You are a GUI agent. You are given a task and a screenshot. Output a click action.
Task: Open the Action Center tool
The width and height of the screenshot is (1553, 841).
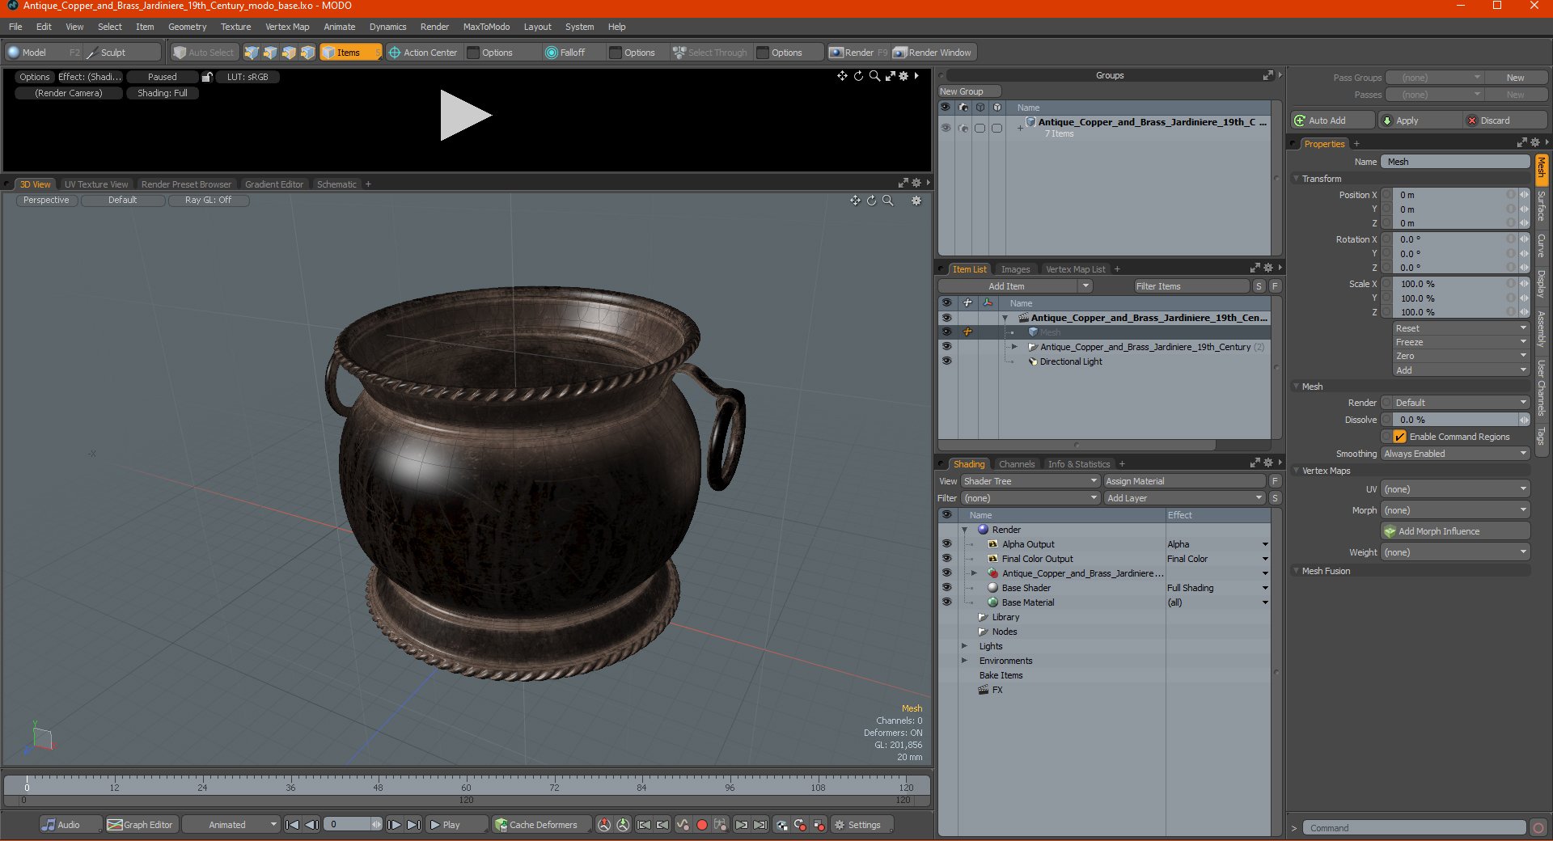tap(423, 53)
